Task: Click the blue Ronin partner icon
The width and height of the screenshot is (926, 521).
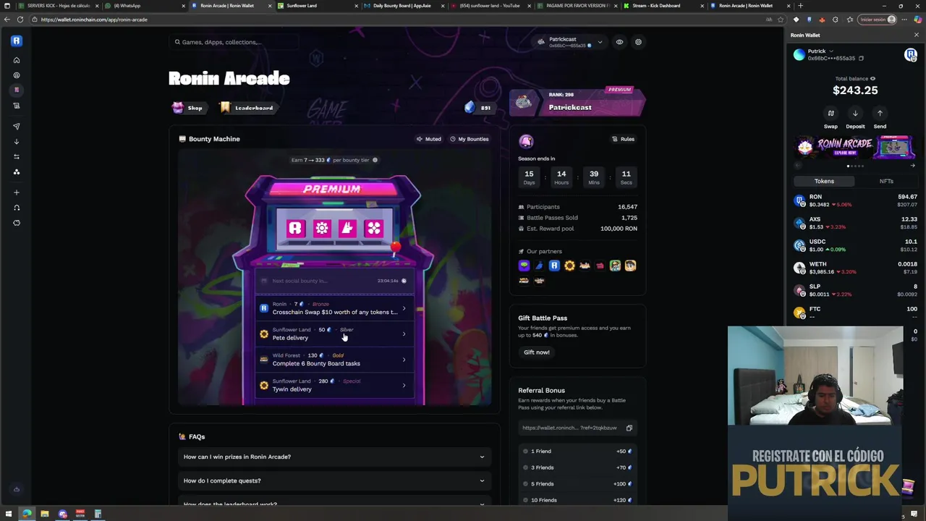Action: coord(554,266)
